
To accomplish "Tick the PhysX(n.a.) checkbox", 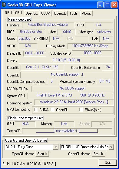I will coord(81,110).
